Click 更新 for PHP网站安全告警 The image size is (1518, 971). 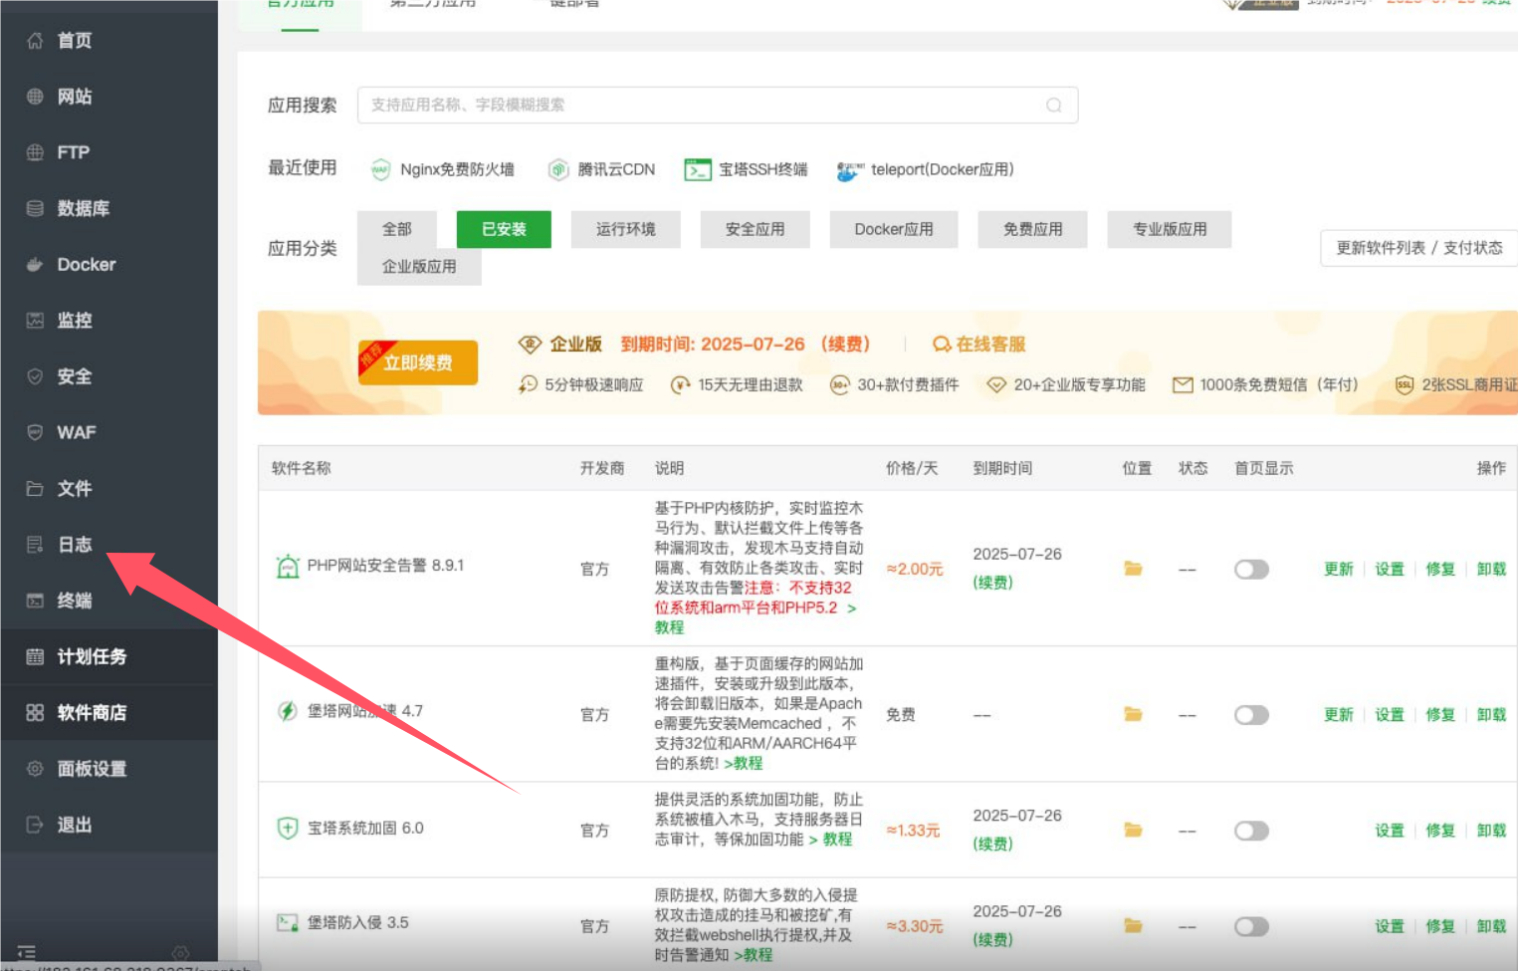pos(1339,570)
